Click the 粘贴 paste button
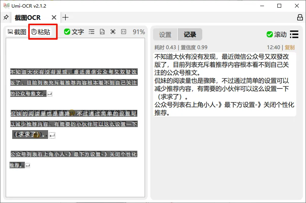Screen dimensions: 306x203 click(x=40, y=32)
